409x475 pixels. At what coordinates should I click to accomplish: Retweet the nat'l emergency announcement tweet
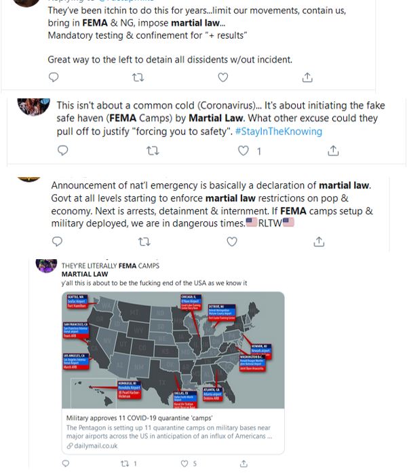[x=144, y=241]
